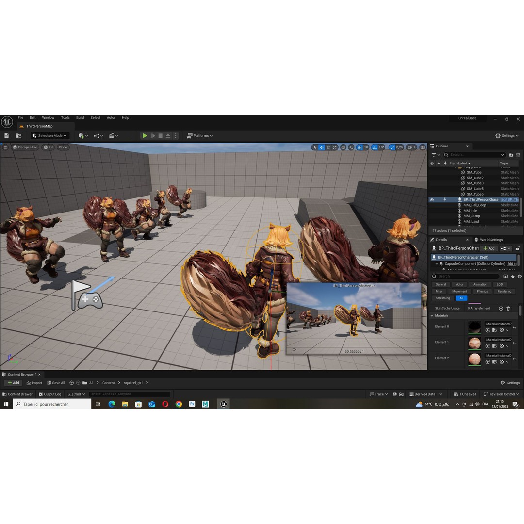Screen dimensions: 524x524
Task: Click the Details property matrix table icon
Action: [x=505, y=277]
